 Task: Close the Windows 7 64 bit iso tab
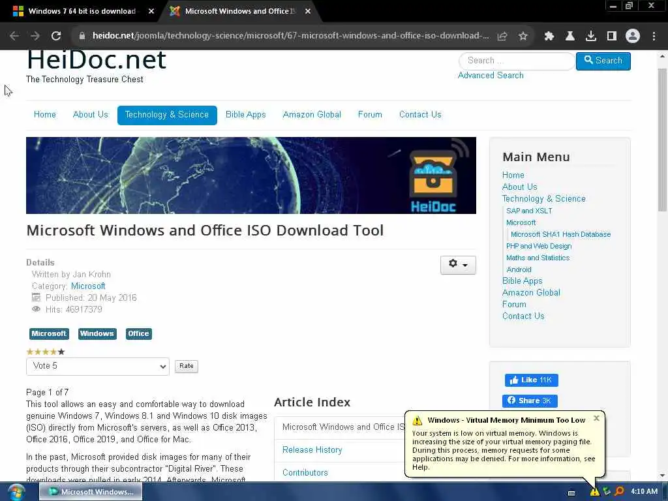[151, 12]
